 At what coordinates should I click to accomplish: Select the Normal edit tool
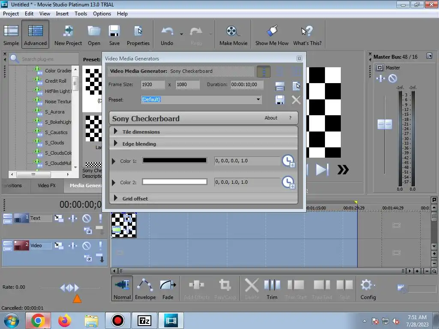point(122,289)
